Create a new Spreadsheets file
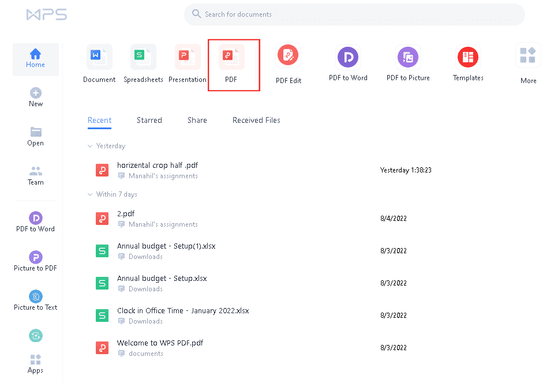 [x=143, y=64]
